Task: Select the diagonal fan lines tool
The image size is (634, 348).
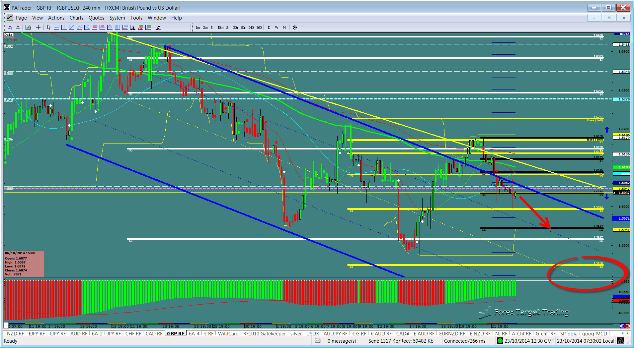Action: (x=110, y=28)
